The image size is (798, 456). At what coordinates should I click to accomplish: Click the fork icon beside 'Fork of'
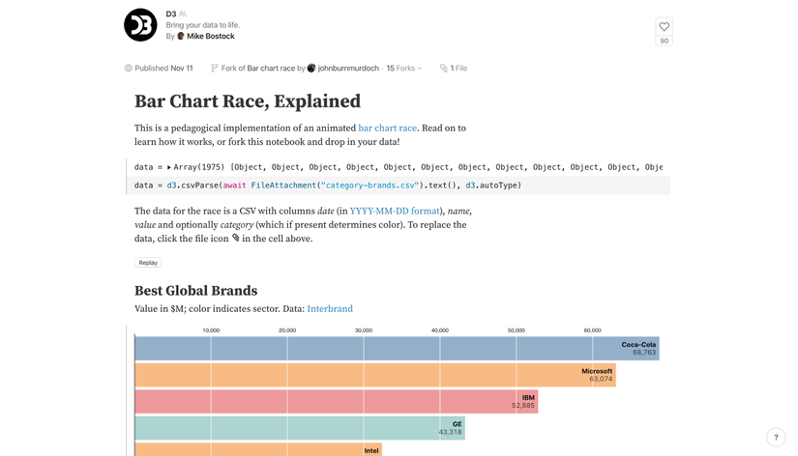[215, 69]
